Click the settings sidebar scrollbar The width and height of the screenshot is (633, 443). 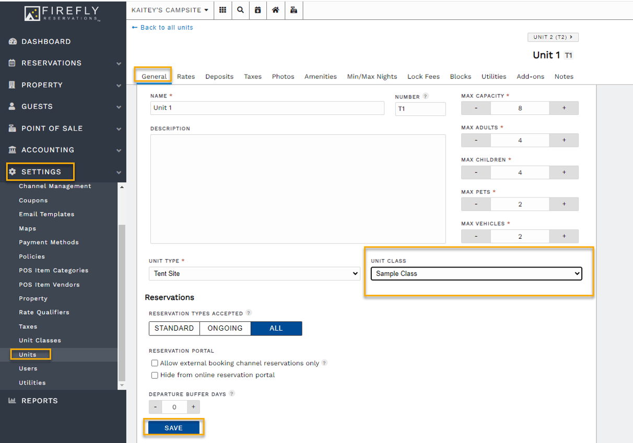(122, 303)
